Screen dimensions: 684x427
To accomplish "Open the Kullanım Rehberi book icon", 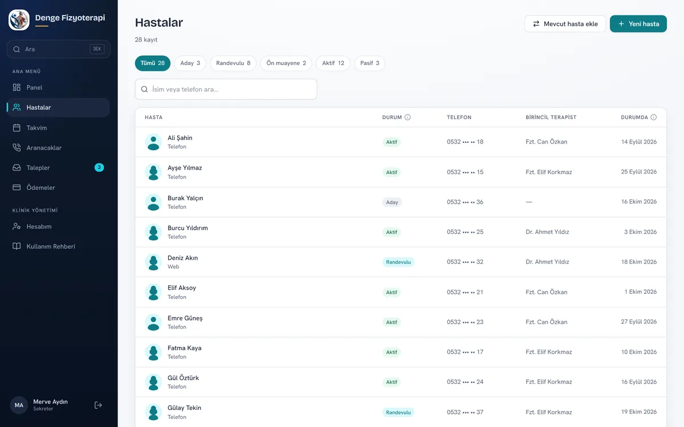I will (x=17, y=247).
